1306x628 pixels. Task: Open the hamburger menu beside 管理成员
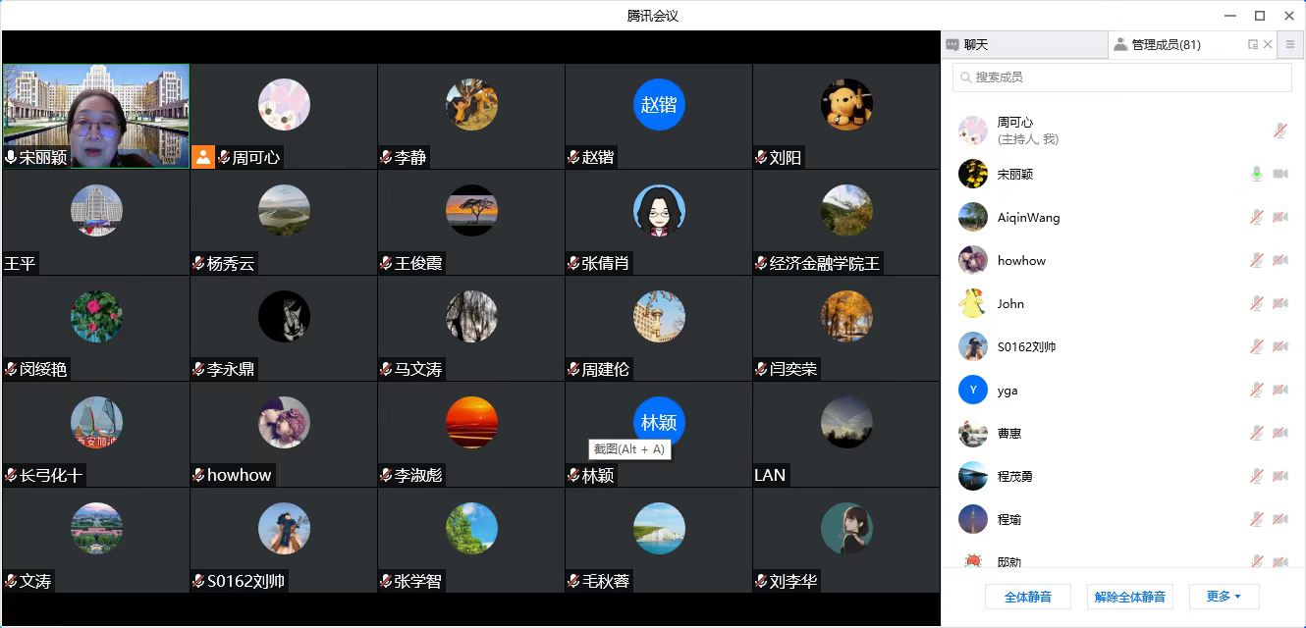pos(1290,44)
